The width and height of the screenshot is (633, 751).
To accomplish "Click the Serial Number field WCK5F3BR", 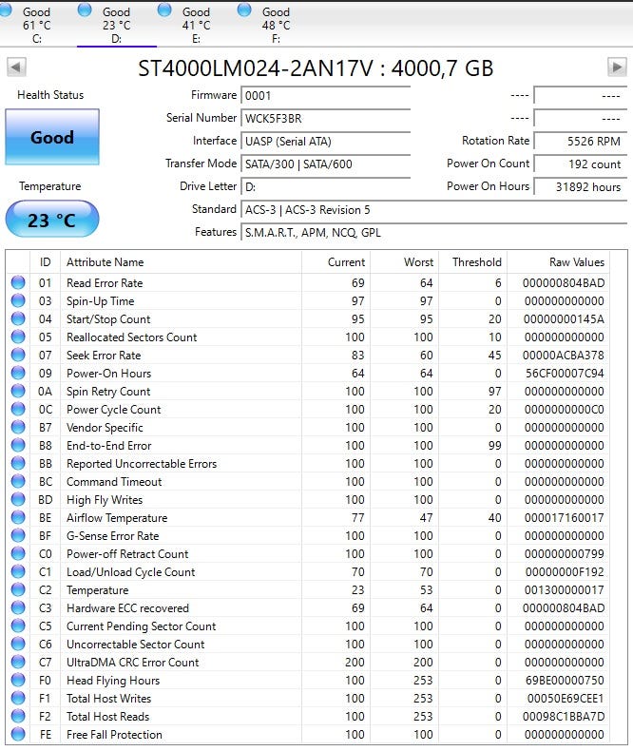I will point(326,118).
